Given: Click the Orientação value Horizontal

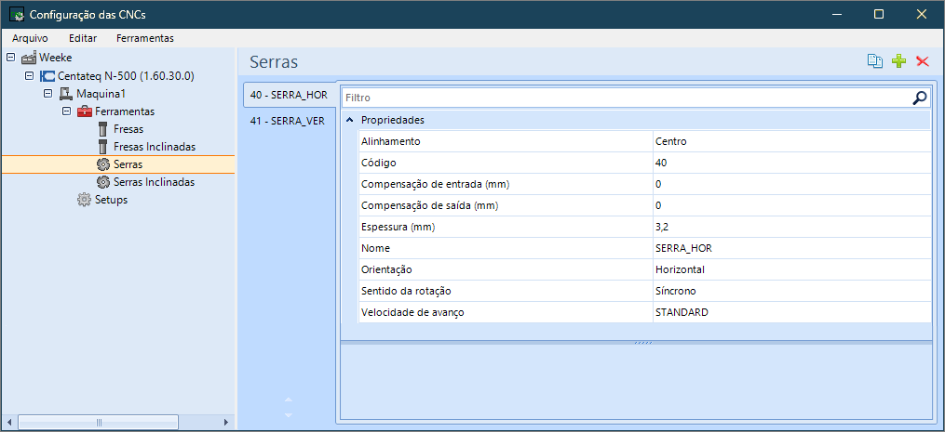Looking at the screenshot, I should pos(791,269).
